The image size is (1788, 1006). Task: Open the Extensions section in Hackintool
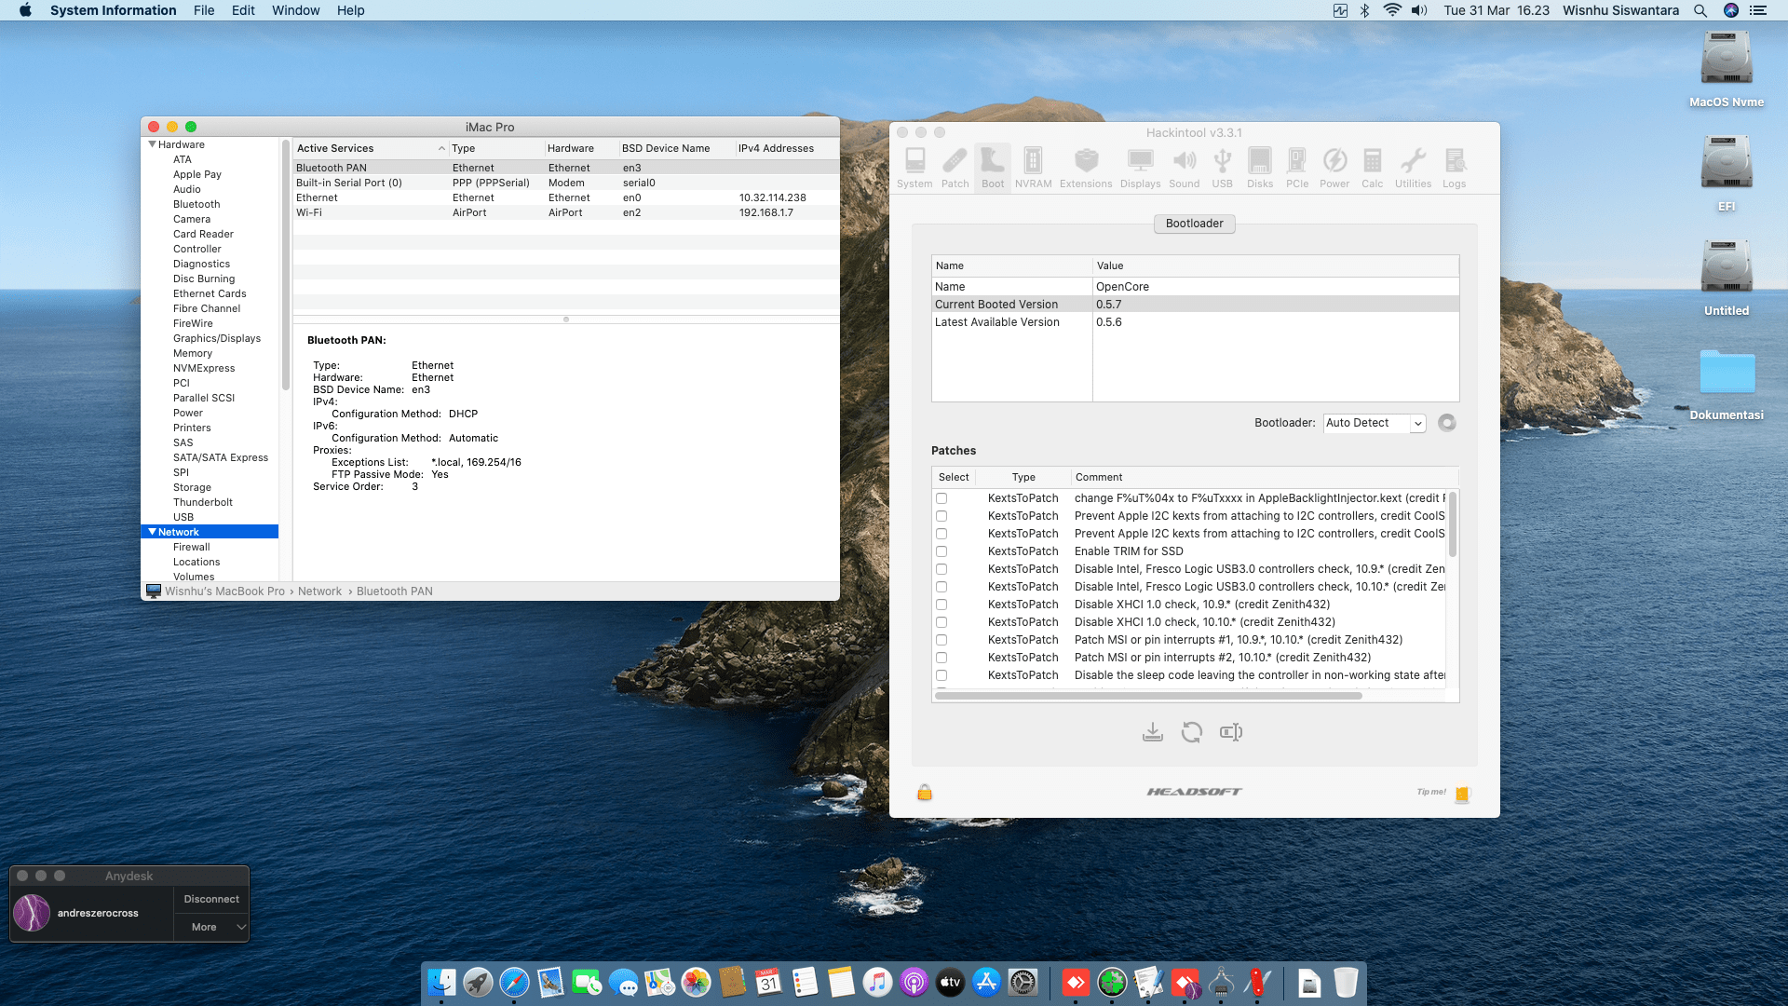[1086, 169]
